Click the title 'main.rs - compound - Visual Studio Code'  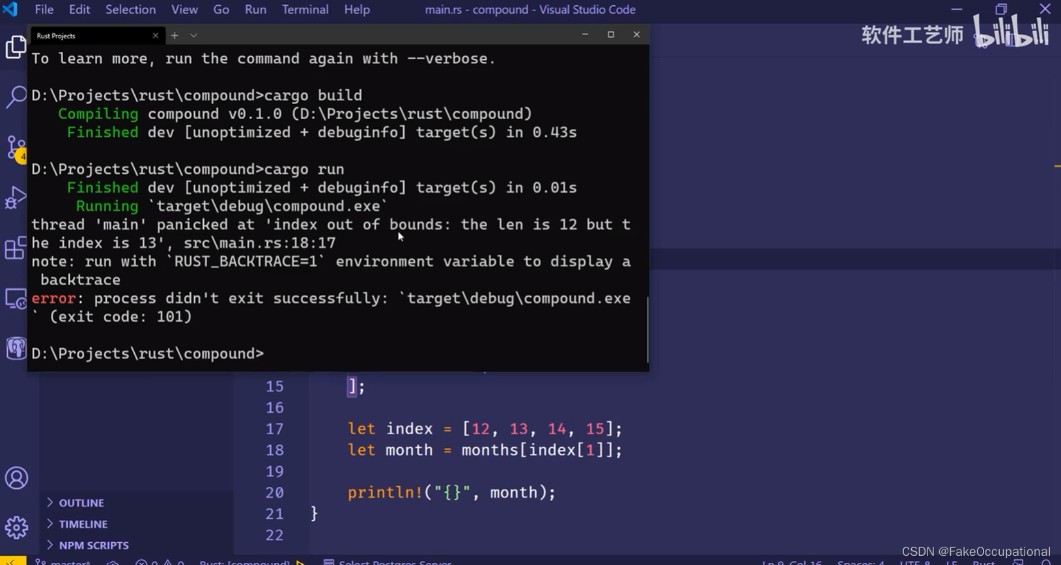click(530, 10)
